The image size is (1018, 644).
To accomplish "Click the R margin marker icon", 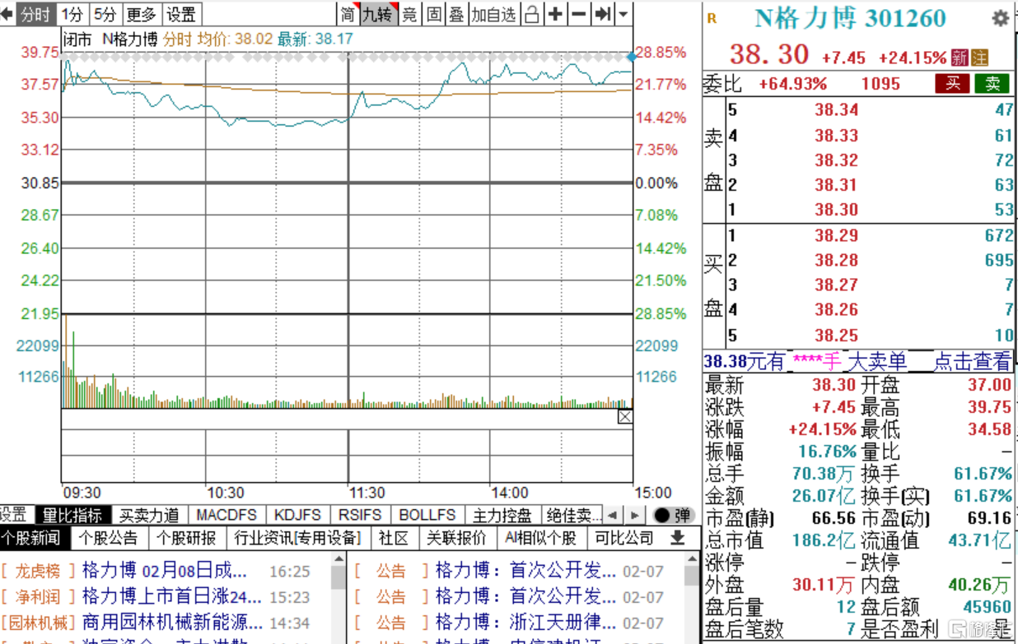I will click(712, 18).
